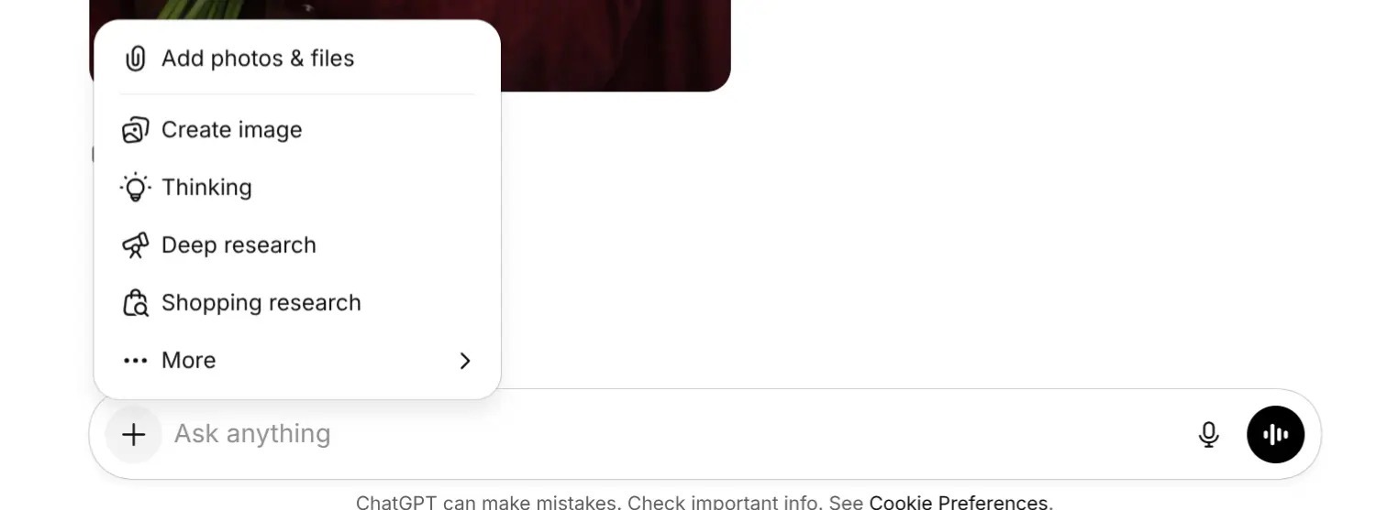
Task: Click the paperclip icon for attachments
Action: [135, 59]
